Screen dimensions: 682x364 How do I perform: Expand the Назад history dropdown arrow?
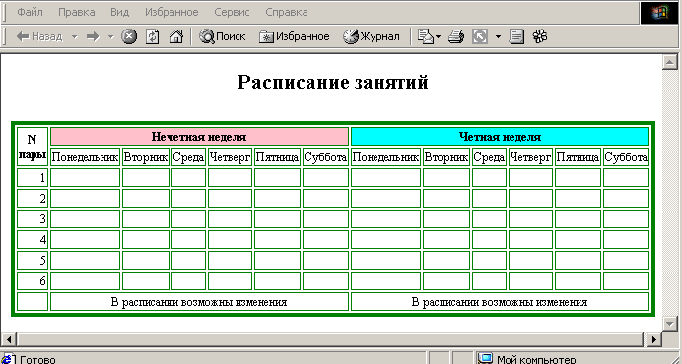tap(74, 37)
